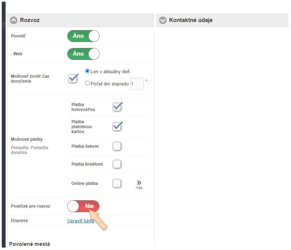Viewport: 291px width, 250px height.
Task: Enable Platba kreditom checkbox
Action: (x=117, y=164)
